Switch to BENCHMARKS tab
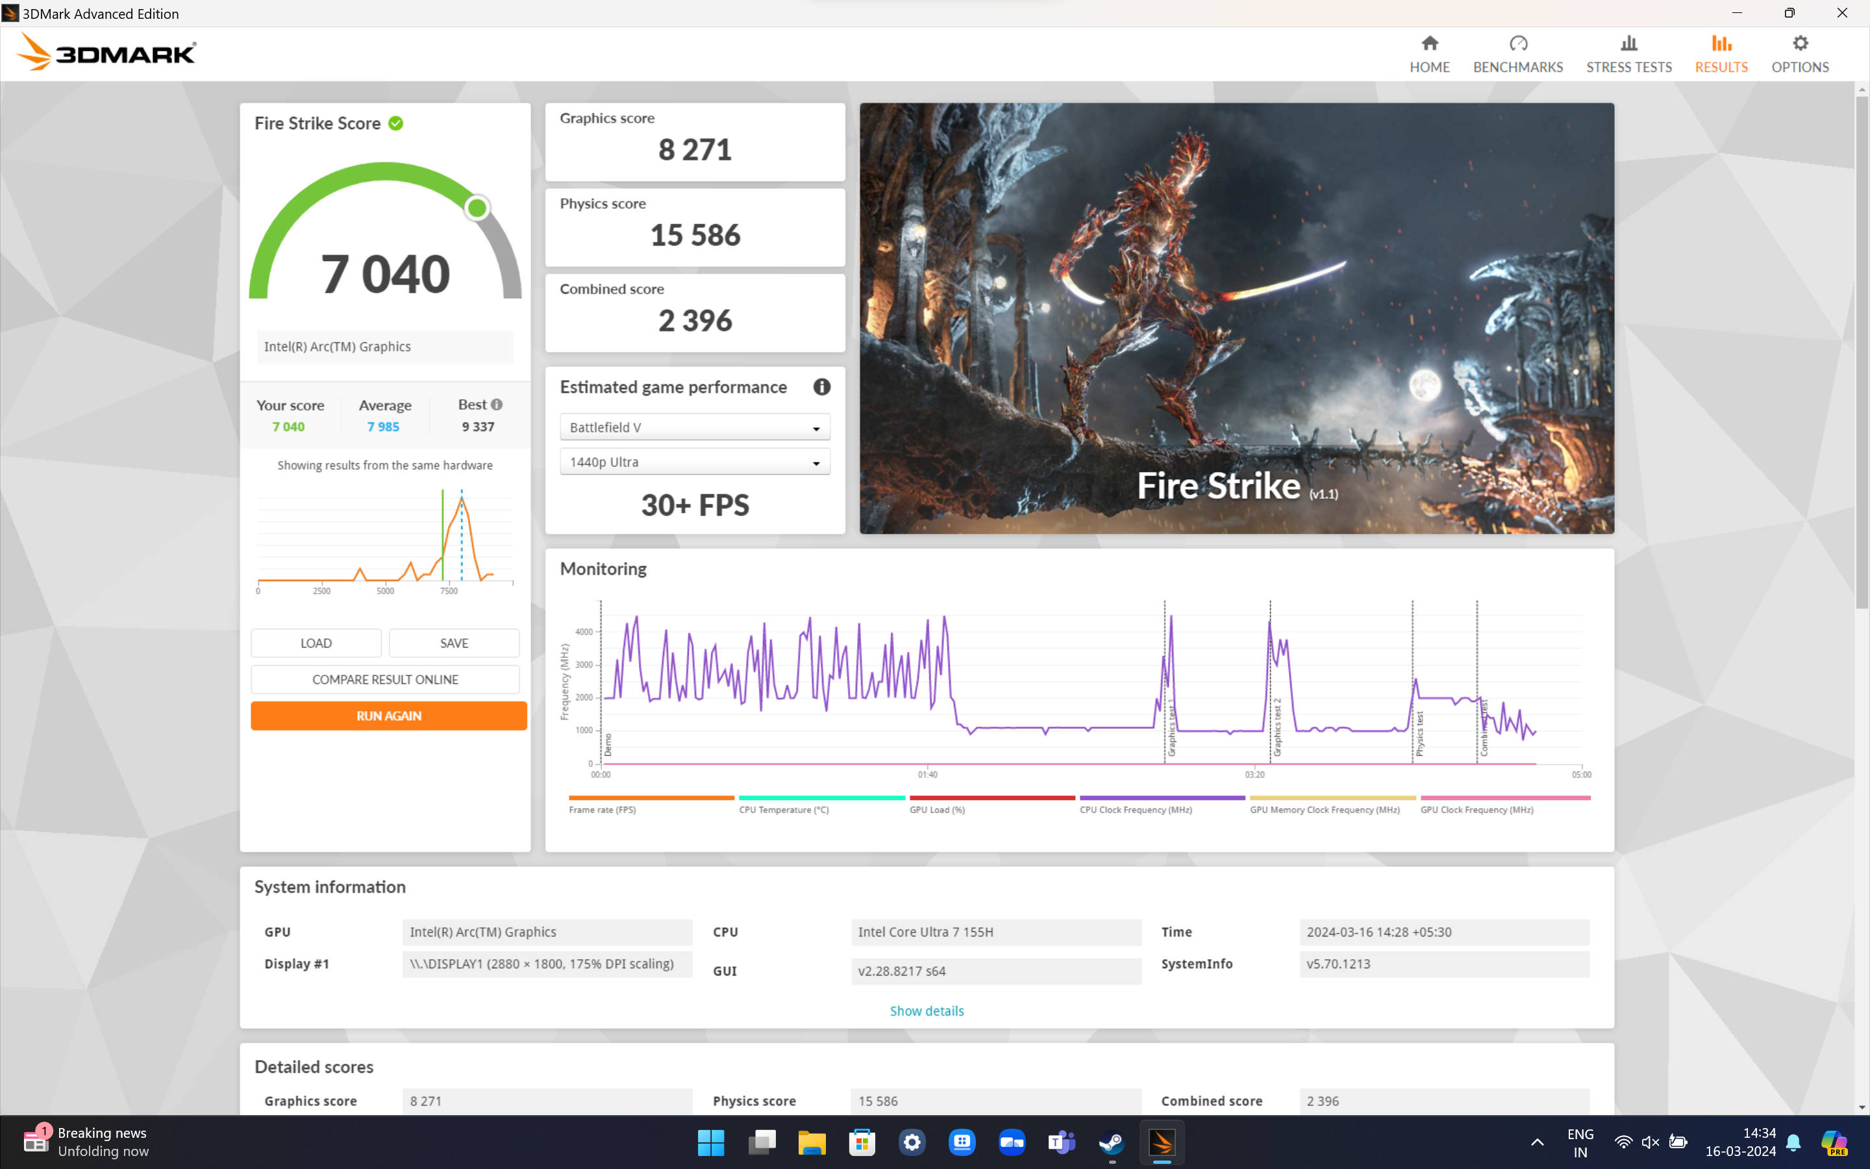 pos(1517,54)
